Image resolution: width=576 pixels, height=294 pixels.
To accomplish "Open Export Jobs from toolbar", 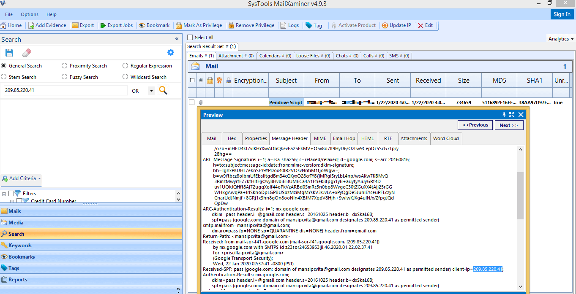I will (117, 25).
